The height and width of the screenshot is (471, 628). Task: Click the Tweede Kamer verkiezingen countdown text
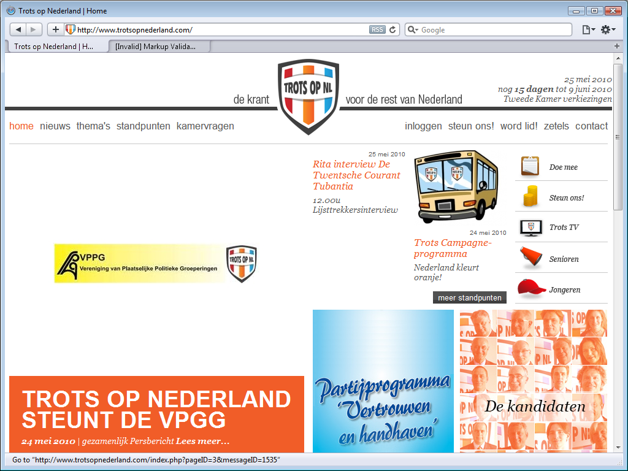(x=557, y=99)
